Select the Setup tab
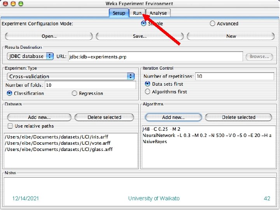Screen dimensions: 280x210 [119, 13]
